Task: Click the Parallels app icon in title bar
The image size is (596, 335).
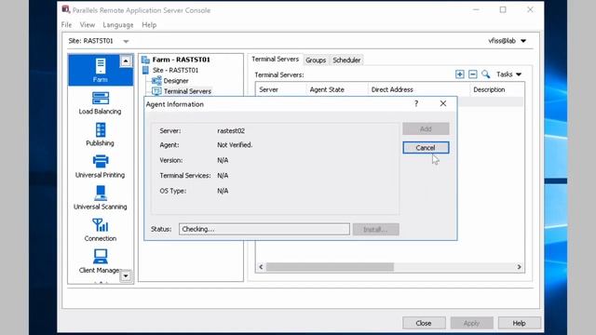Action: coord(66,9)
